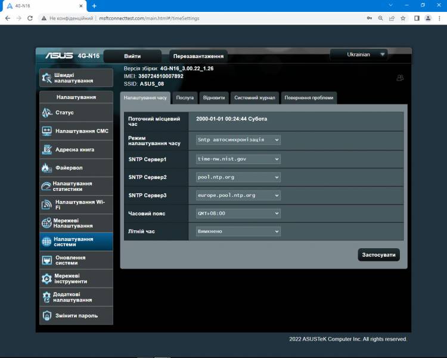Open Змінити пароль menu label
The image size is (447, 358).
(x=76, y=316)
